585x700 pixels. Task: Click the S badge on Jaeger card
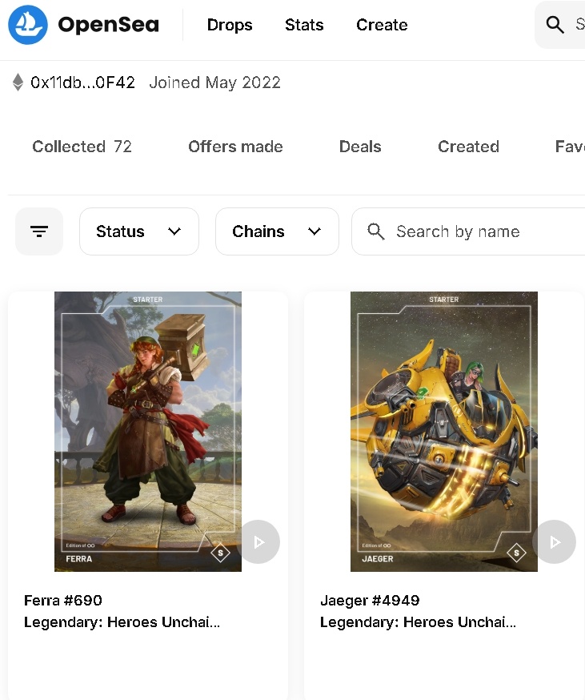point(516,553)
